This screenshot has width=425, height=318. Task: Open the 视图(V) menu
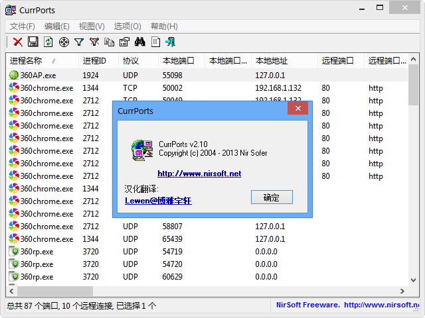click(92, 26)
